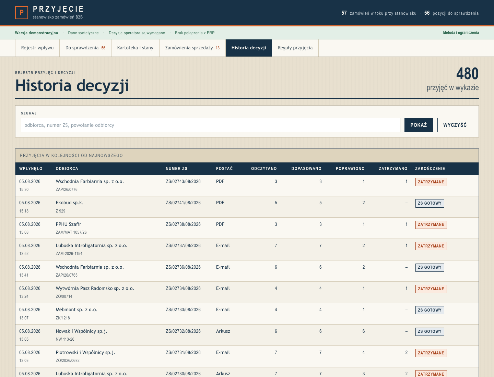Switch to the Do sprawdzenia tab
The height and width of the screenshot is (377, 494).
[85, 48]
